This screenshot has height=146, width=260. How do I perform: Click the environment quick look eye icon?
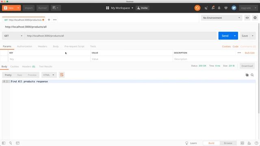click(x=247, y=18)
